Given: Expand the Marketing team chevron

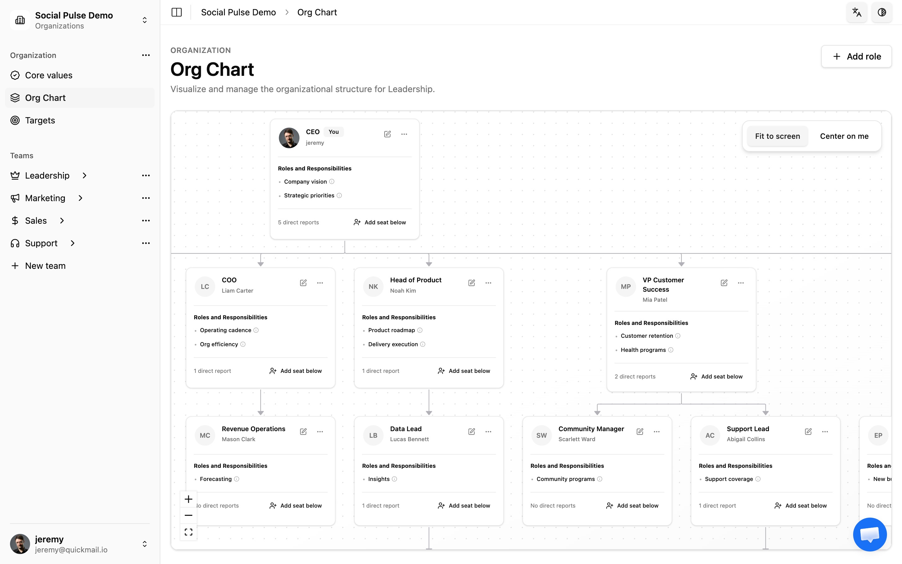Looking at the screenshot, I should click(x=80, y=198).
